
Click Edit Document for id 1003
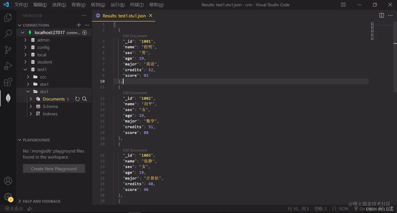click(x=135, y=150)
